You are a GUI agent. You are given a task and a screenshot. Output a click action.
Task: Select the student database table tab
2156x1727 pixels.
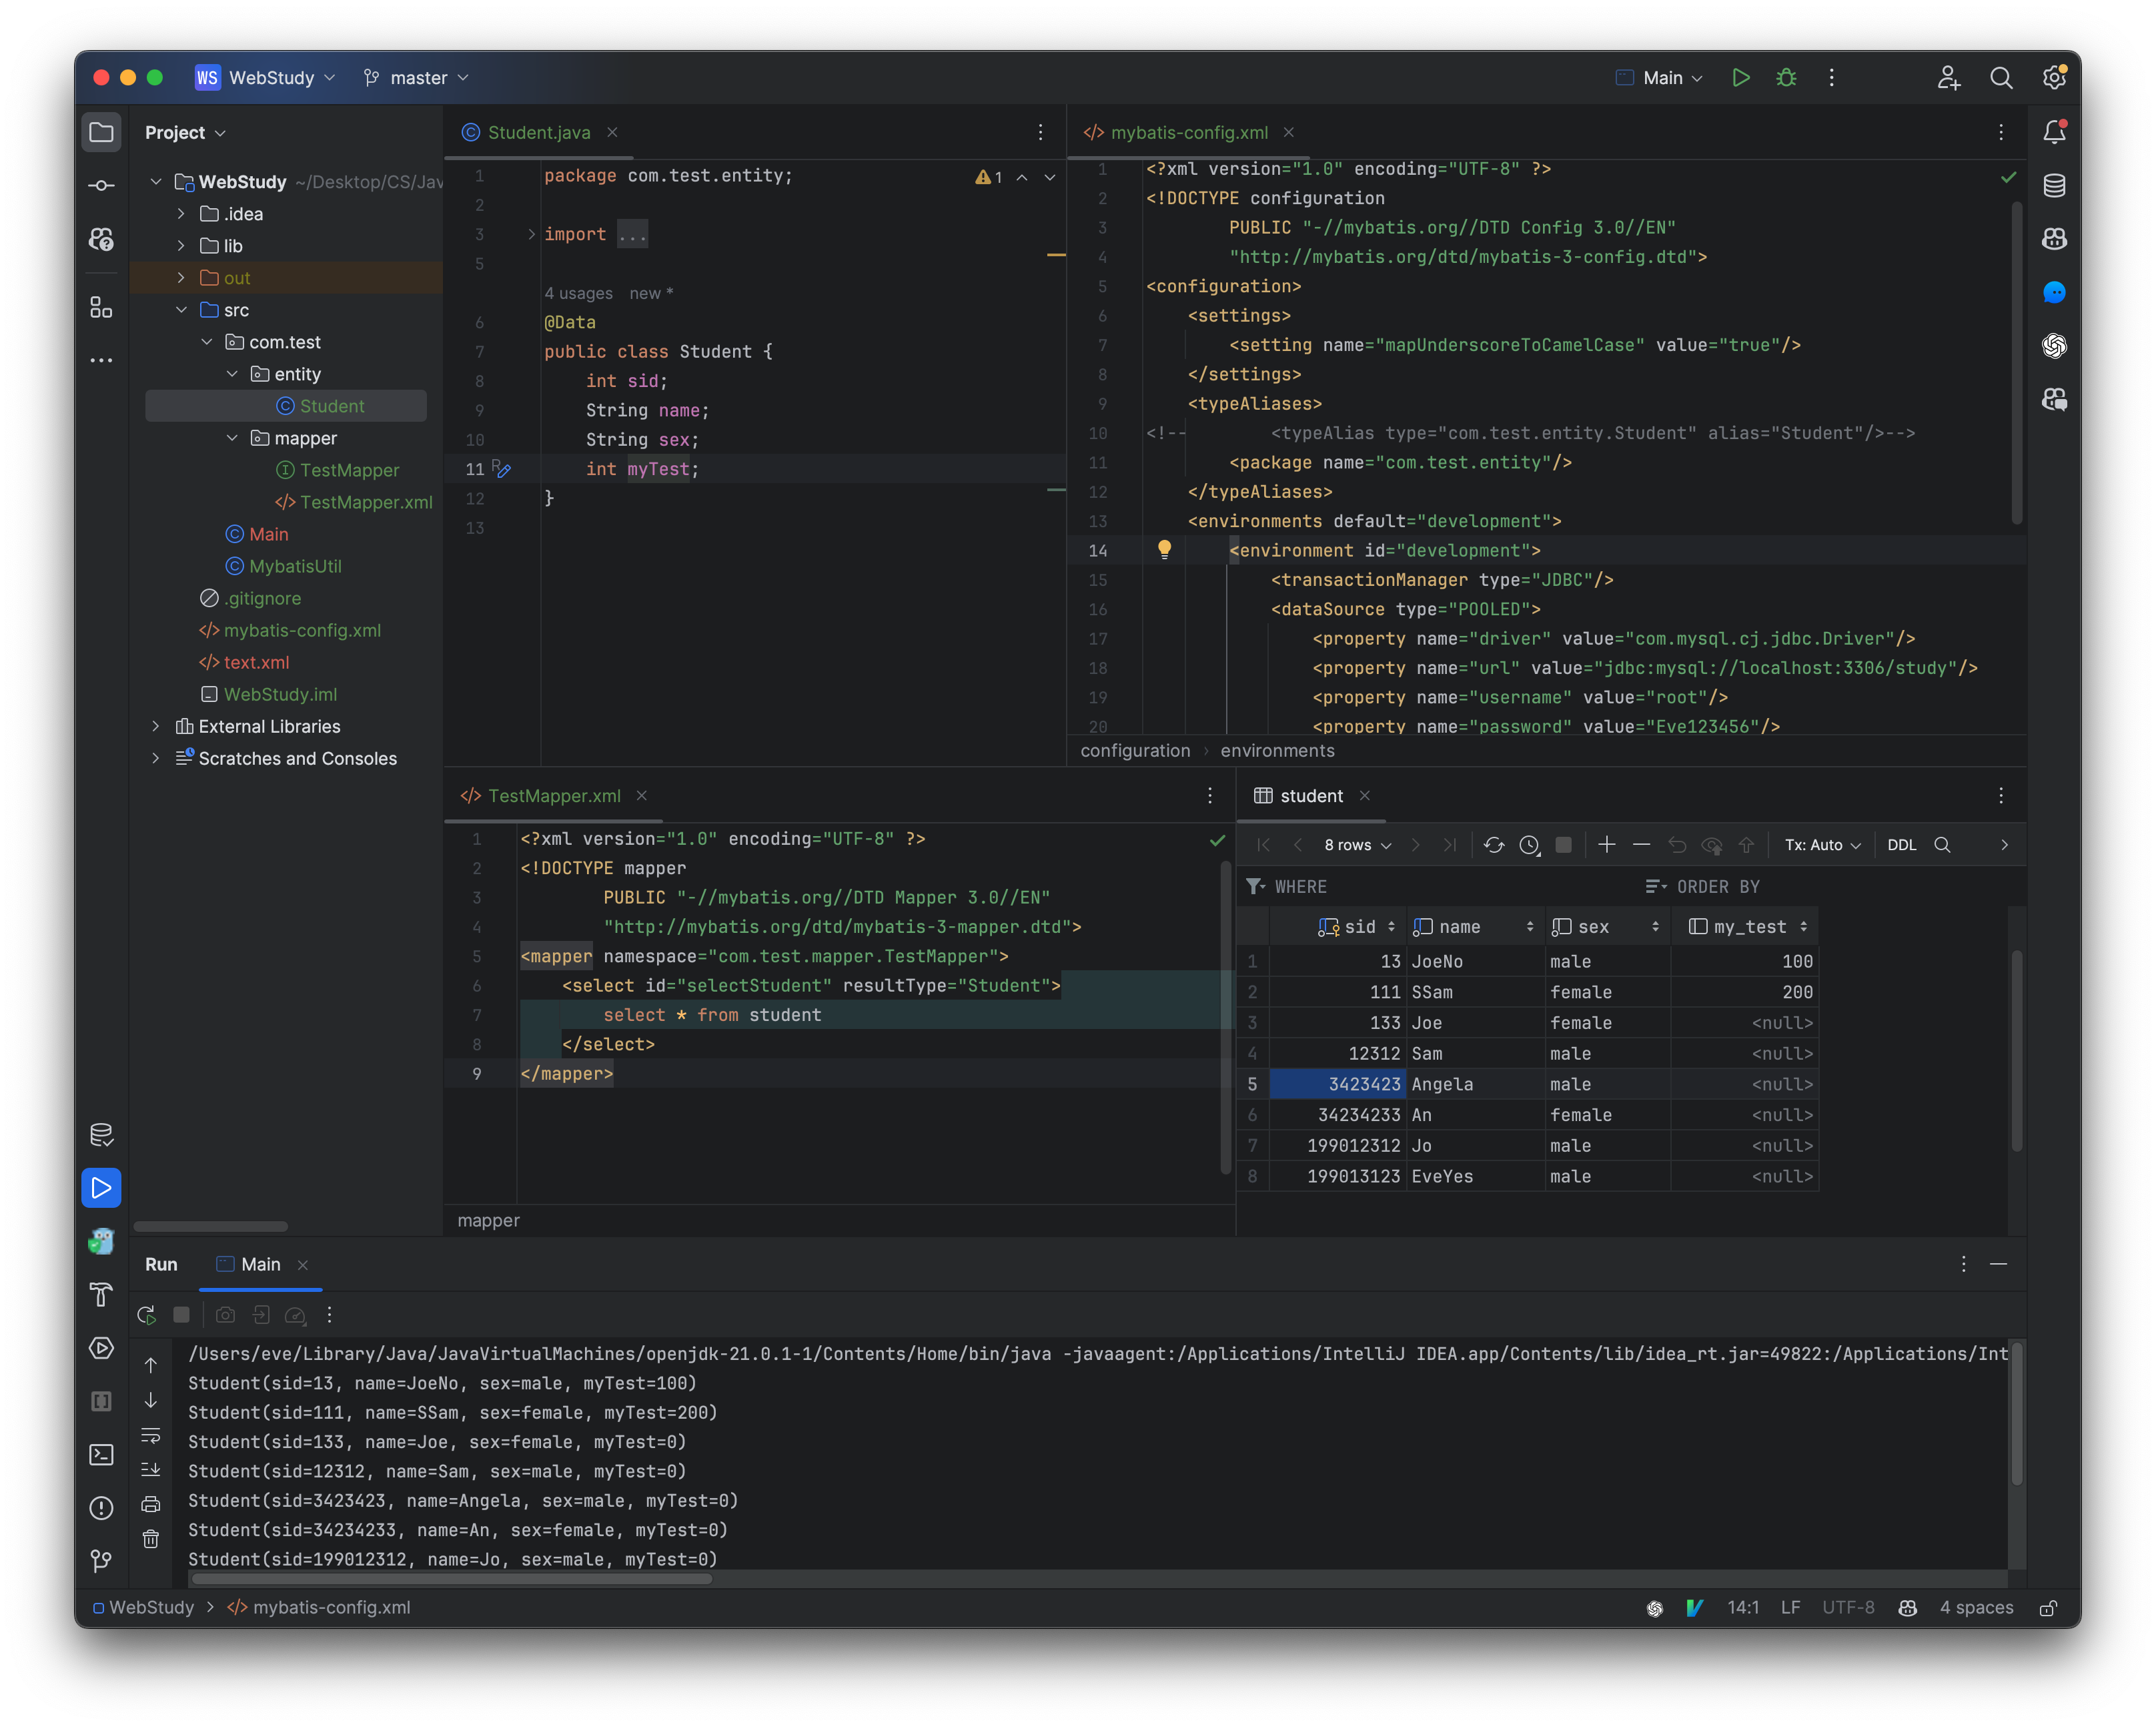pyautogui.click(x=1311, y=795)
